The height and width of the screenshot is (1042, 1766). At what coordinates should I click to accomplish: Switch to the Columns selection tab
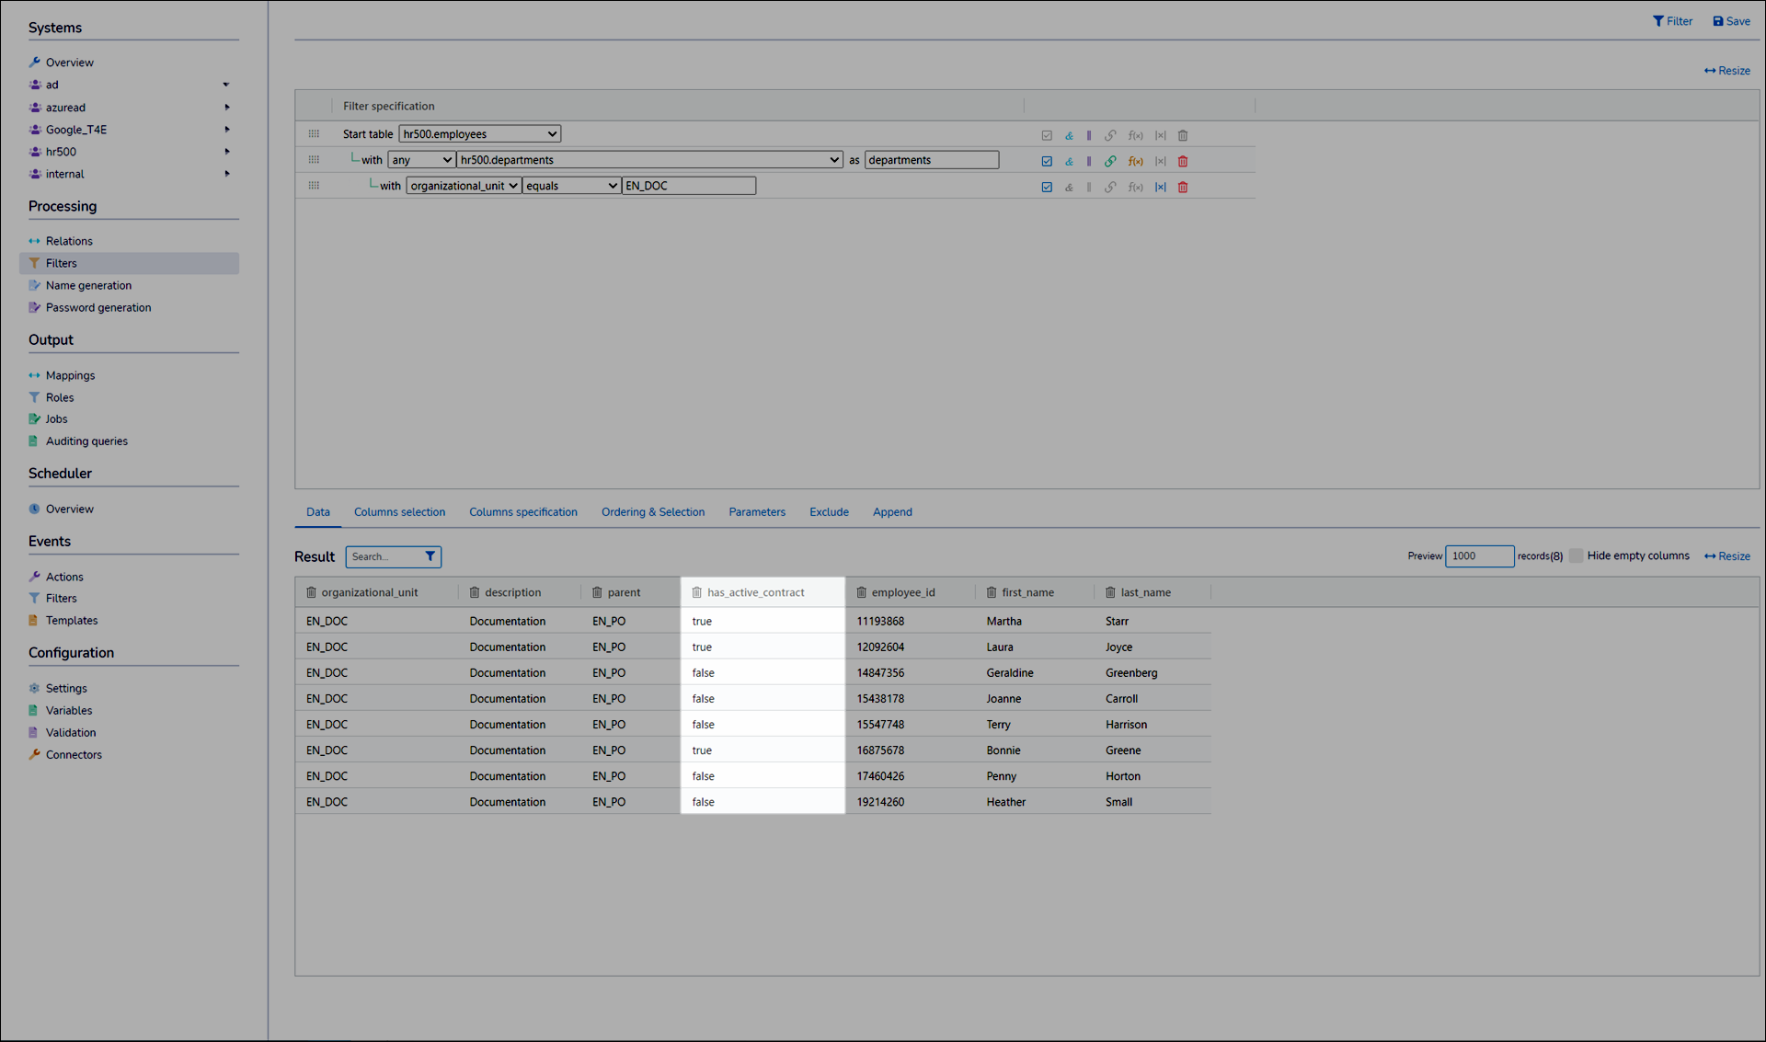pos(399,512)
